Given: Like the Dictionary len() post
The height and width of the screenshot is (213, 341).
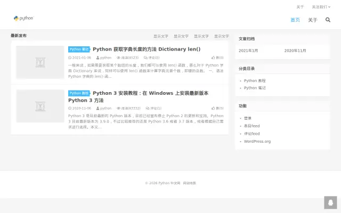Looking at the screenshot, I should [x=217, y=58].
